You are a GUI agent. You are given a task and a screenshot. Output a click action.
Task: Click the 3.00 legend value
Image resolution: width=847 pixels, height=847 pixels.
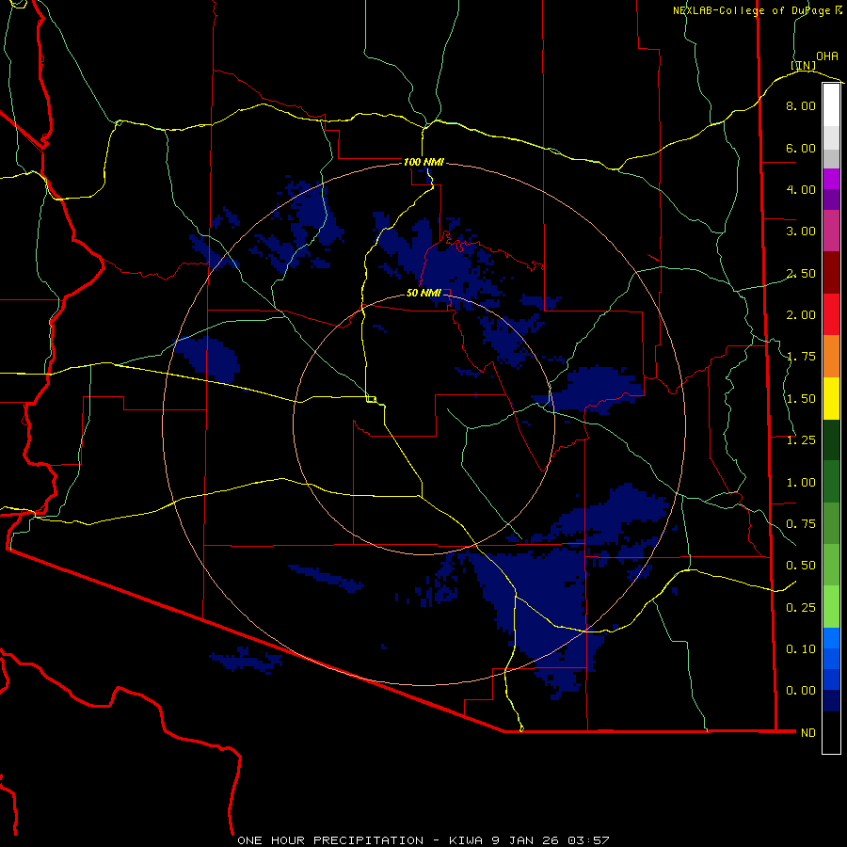pos(801,232)
